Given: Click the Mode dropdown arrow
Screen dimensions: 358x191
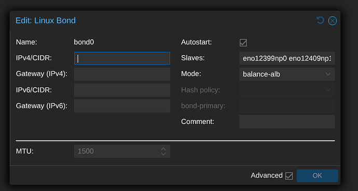Looking at the screenshot, I should [328, 74].
